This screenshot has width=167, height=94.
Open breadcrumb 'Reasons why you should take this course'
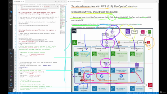tap(24, 4)
